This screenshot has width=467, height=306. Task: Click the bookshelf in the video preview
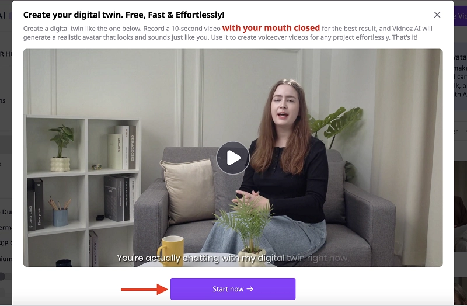[x=82, y=191]
